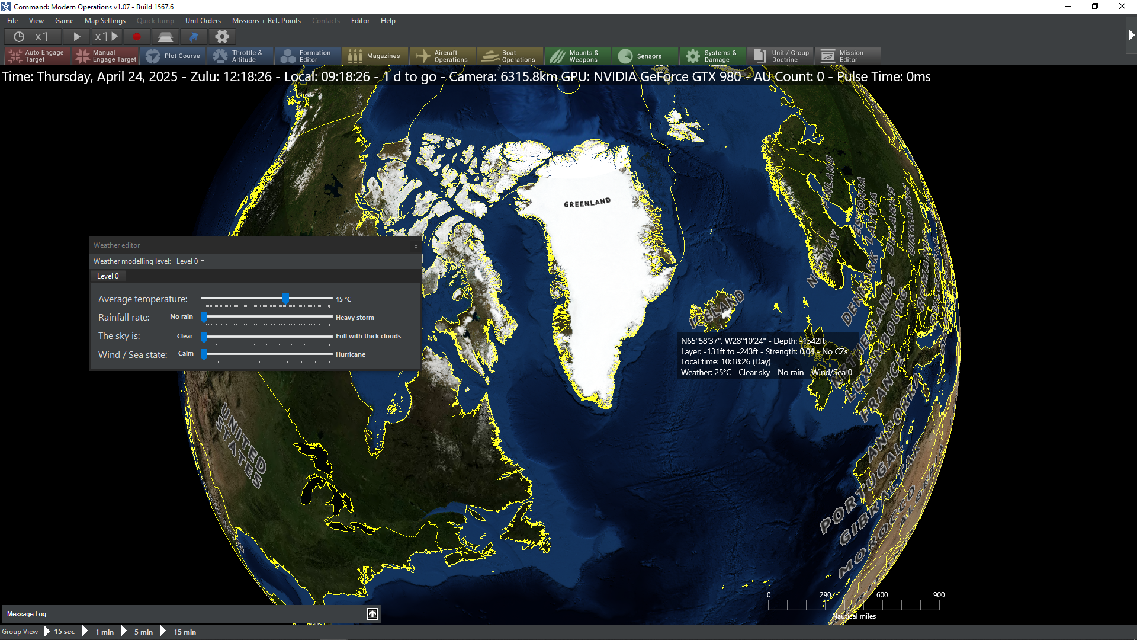This screenshot has width=1137, height=640.
Task: Open Aircraft Operations
Action: 443,56
